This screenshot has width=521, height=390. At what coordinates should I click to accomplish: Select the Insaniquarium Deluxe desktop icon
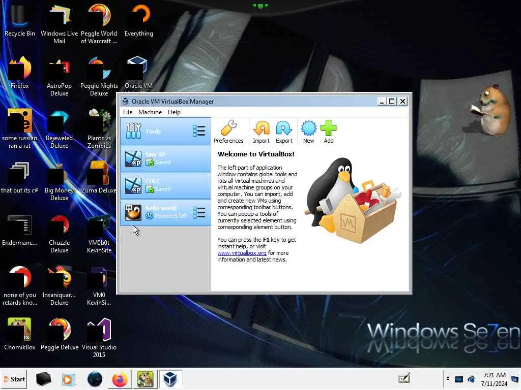[x=59, y=286]
